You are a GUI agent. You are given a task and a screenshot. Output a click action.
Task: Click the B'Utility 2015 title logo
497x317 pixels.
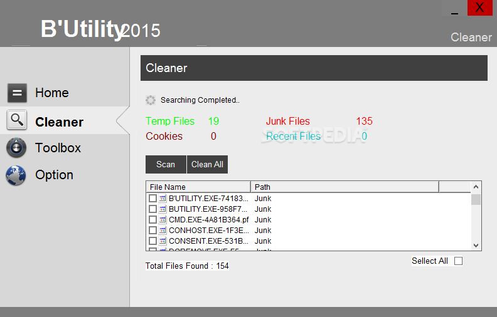(x=101, y=30)
